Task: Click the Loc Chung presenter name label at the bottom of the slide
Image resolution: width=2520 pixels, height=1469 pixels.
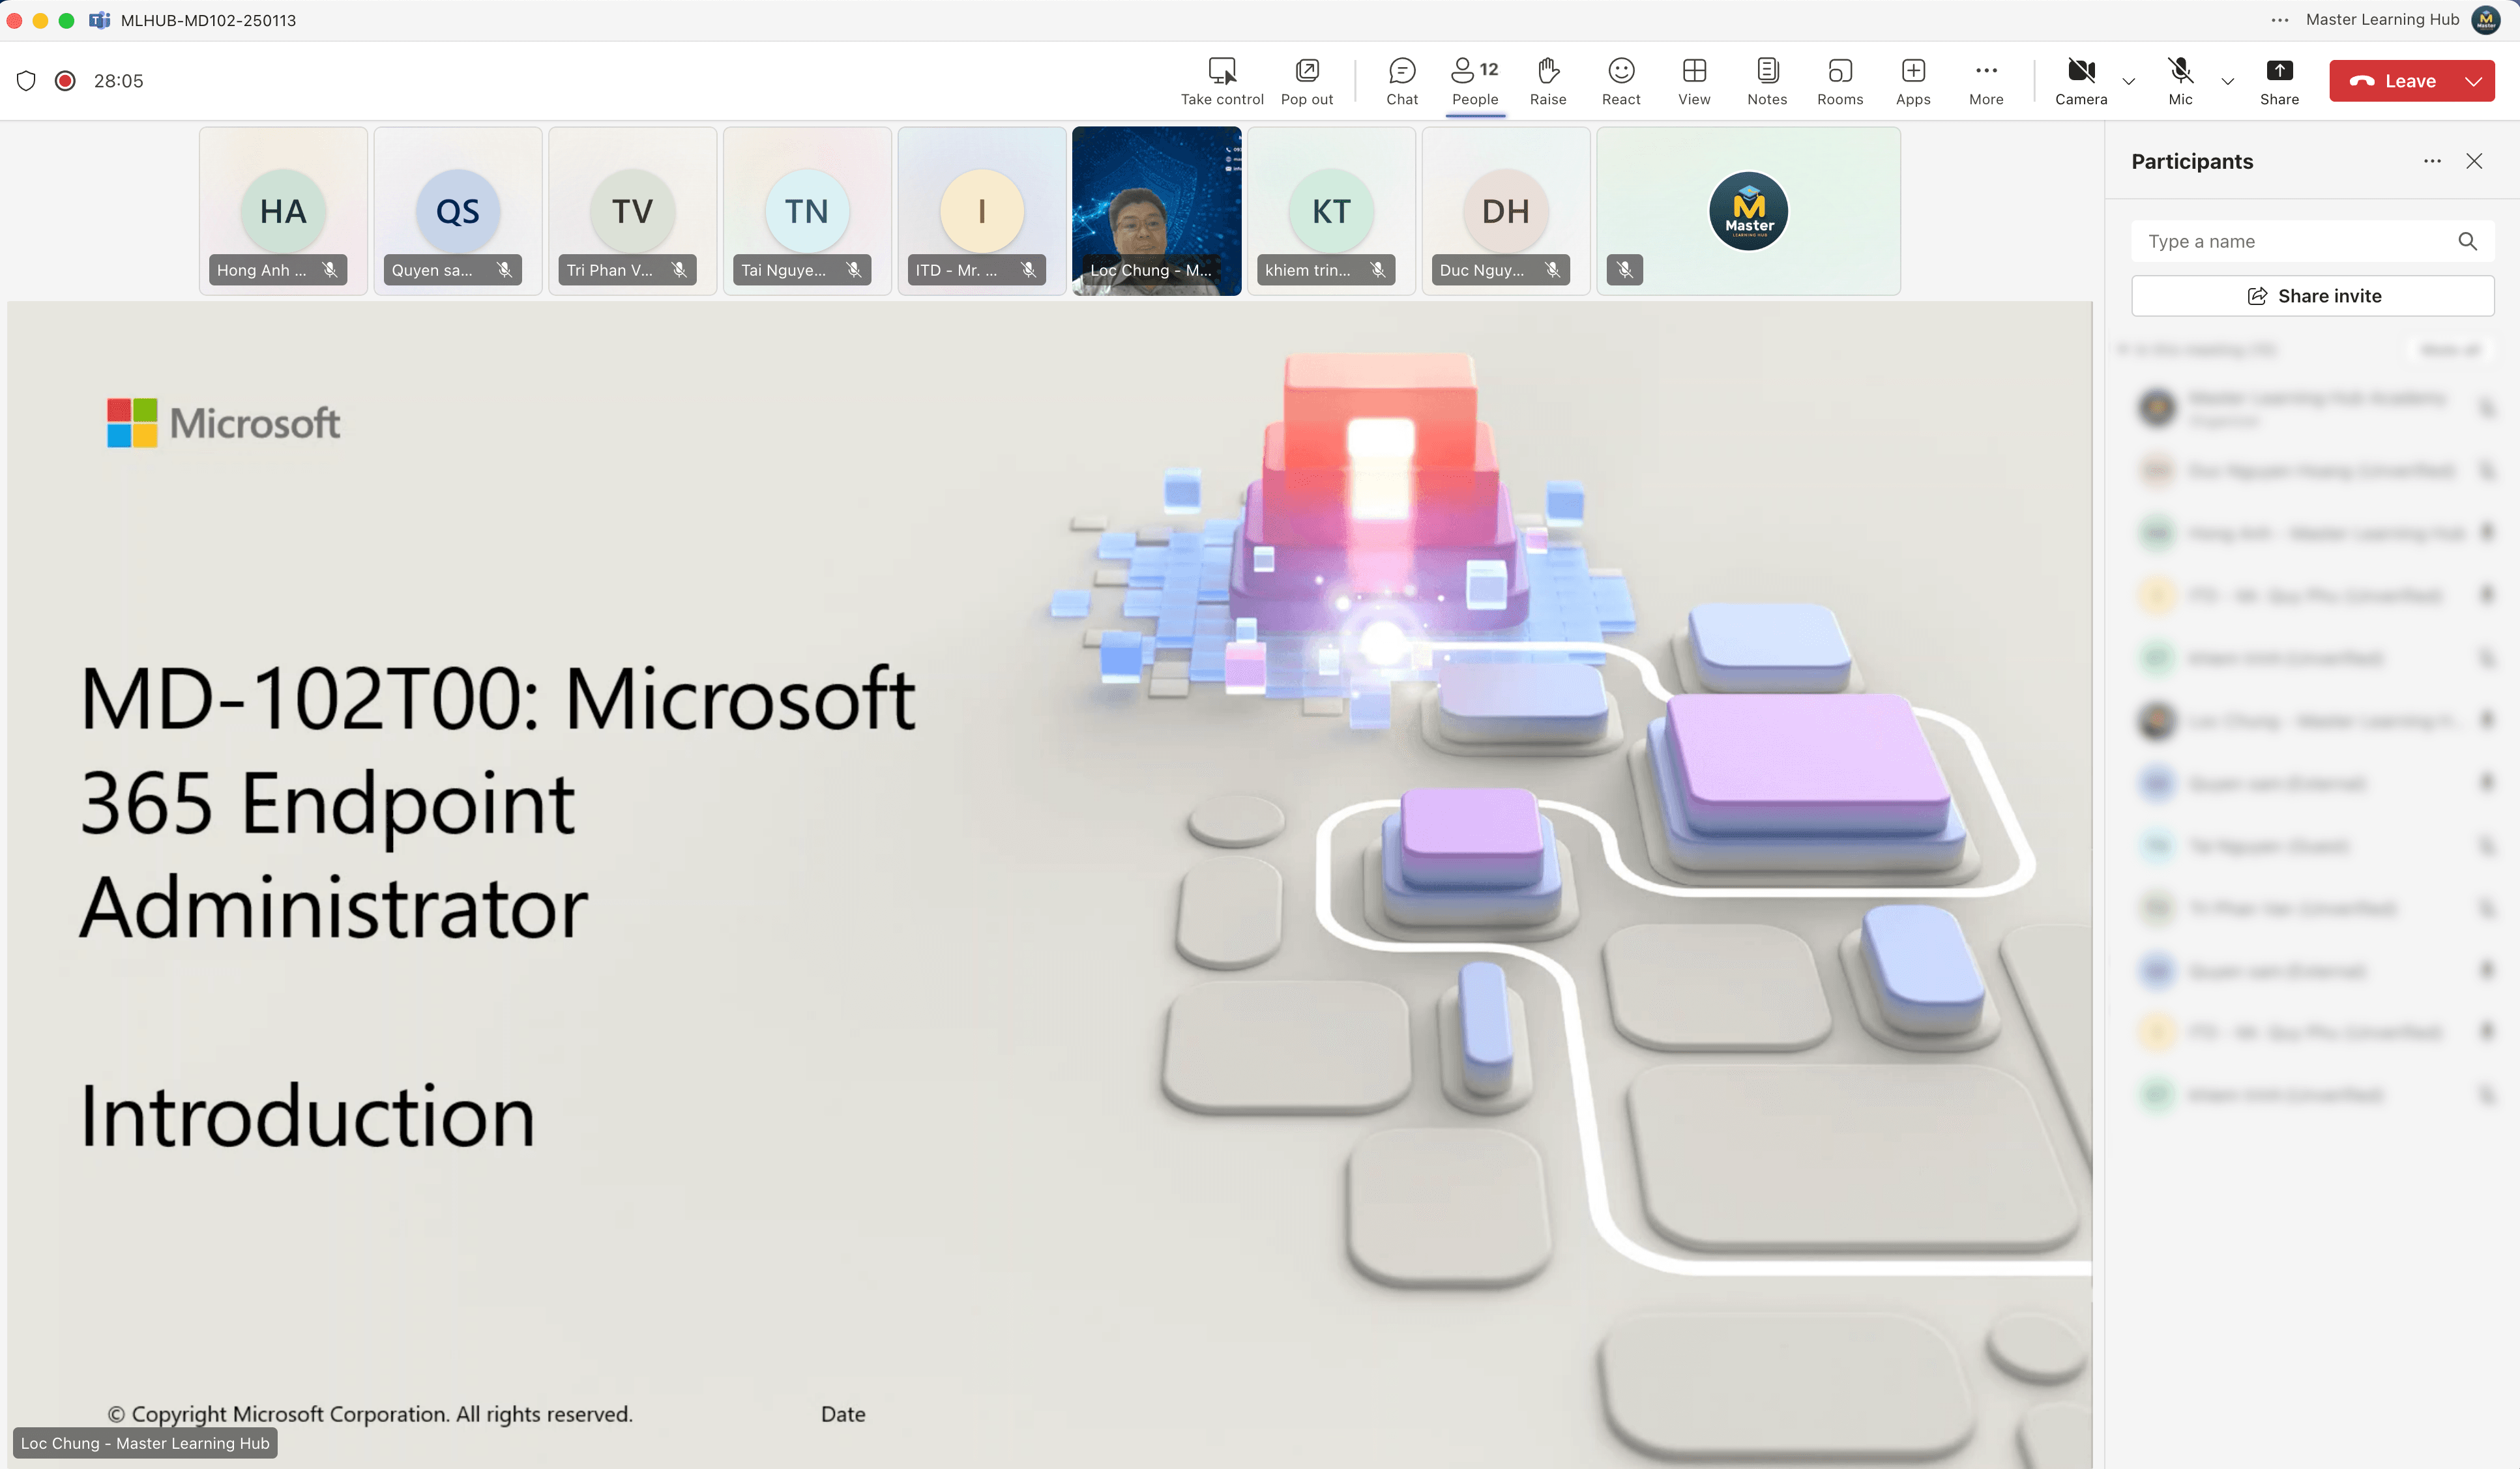Action: coord(145,1443)
